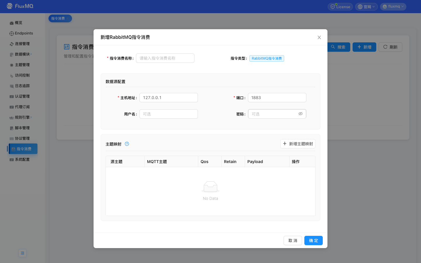
Task: Click the 主题映射 help question icon
Action: tap(127, 144)
